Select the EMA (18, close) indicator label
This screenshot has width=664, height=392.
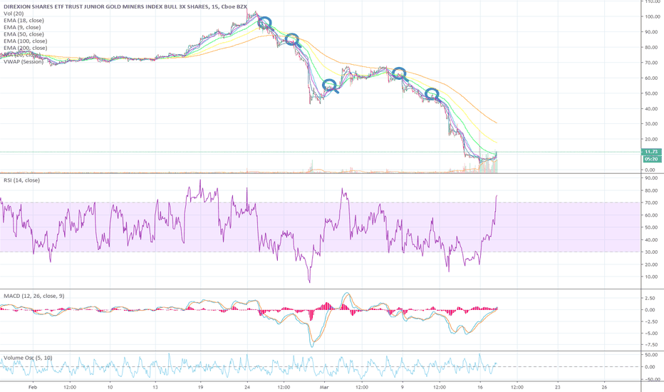pos(24,21)
